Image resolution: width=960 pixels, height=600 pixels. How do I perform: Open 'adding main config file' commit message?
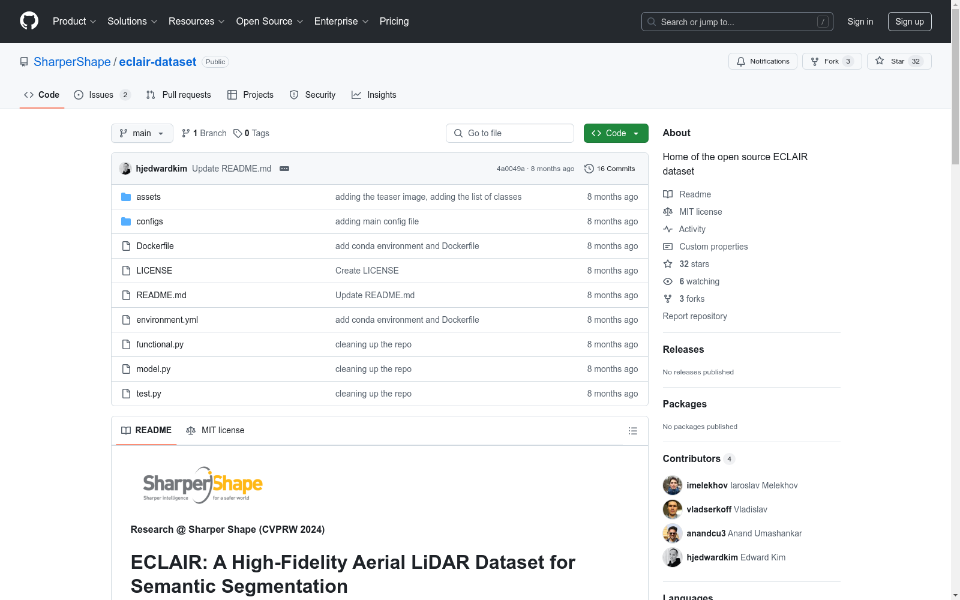(377, 221)
